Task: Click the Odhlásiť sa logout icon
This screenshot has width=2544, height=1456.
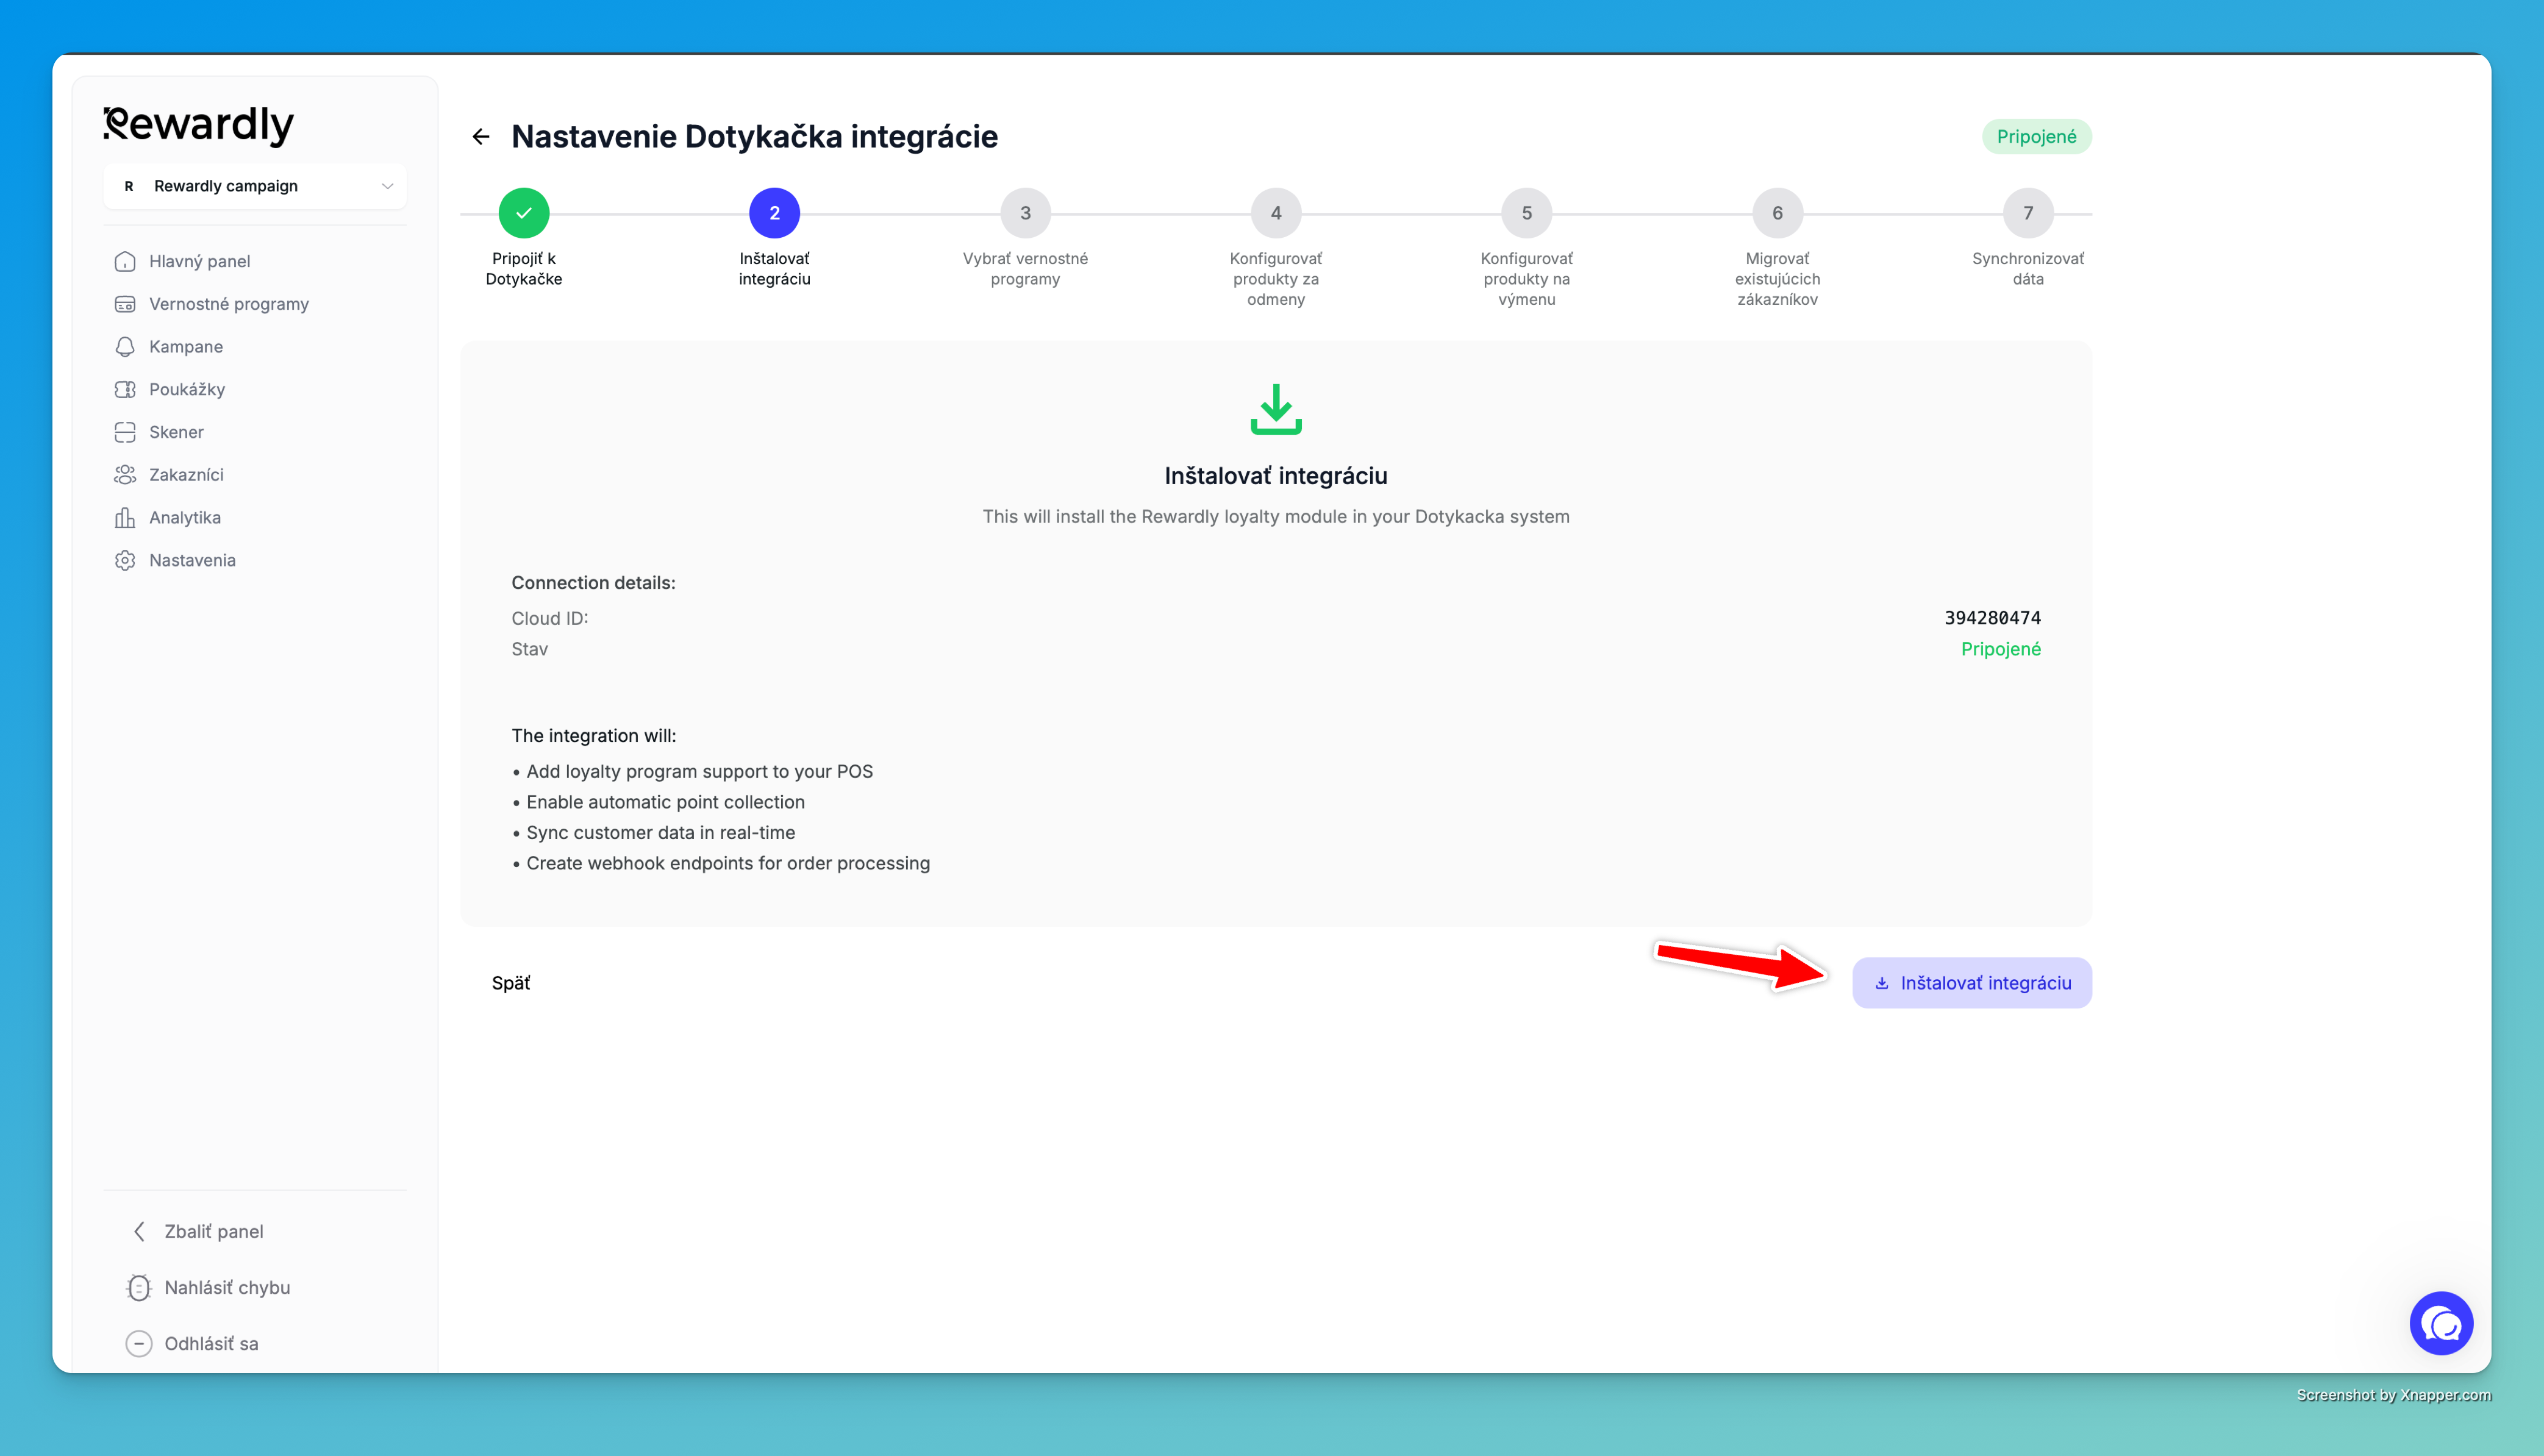Action: (x=139, y=1344)
